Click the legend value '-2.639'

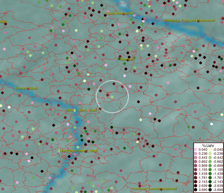218,186
